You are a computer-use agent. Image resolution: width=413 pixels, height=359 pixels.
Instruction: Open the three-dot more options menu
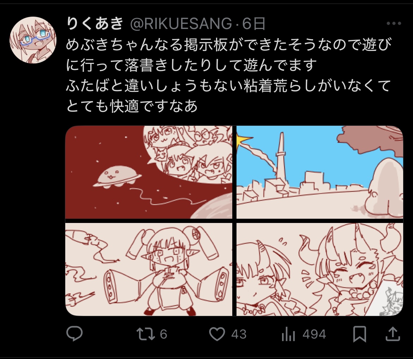[394, 23]
